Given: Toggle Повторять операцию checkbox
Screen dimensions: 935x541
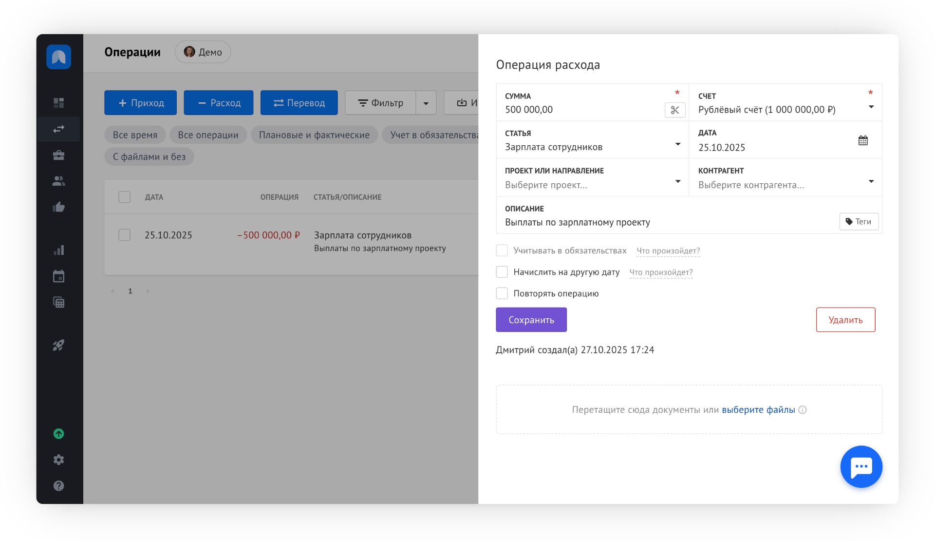Looking at the screenshot, I should coord(502,293).
